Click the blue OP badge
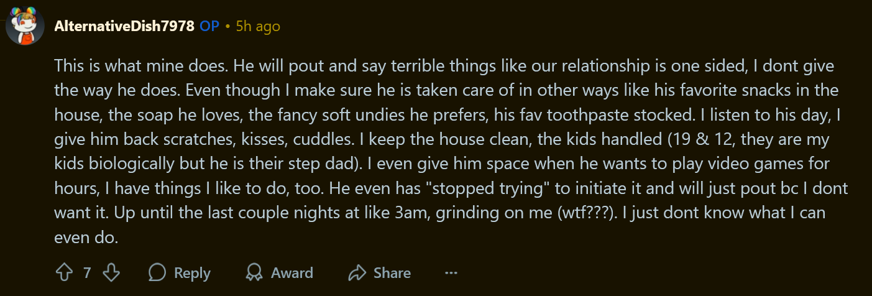 click(x=209, y=26)
